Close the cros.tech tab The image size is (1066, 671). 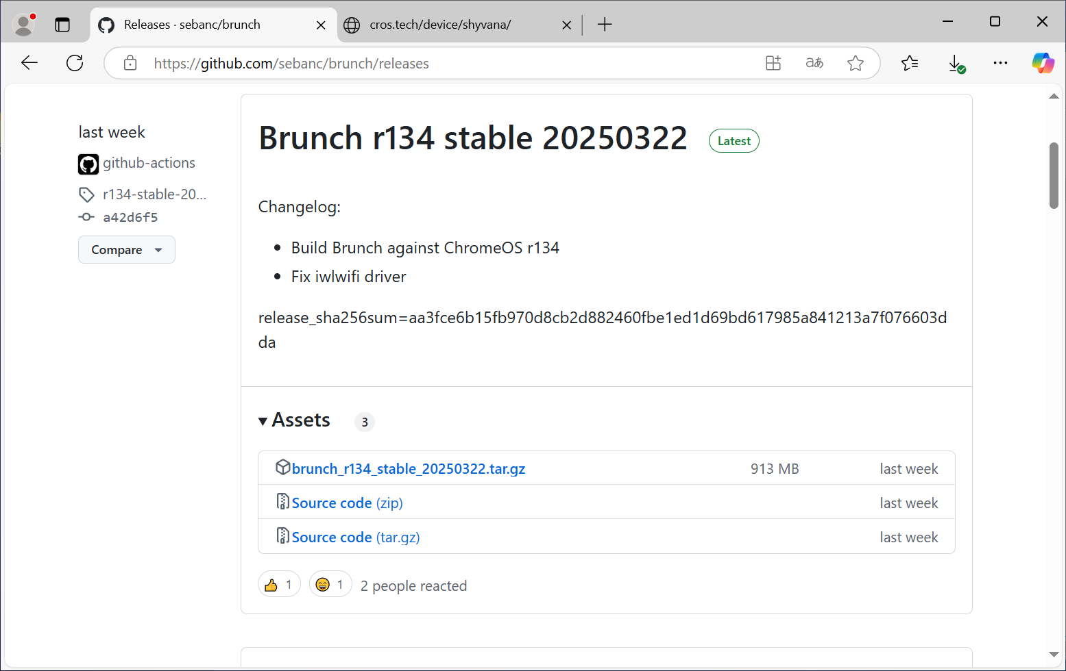point(567,25)
